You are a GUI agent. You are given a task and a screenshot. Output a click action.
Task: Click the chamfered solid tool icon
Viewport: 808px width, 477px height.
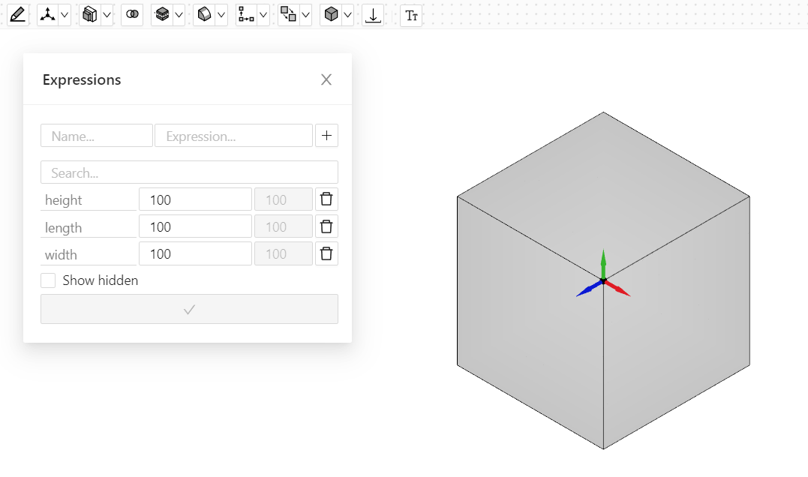204,14
